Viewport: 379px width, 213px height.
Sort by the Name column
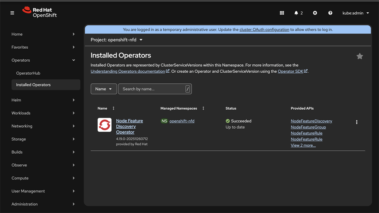pos(113,108)
